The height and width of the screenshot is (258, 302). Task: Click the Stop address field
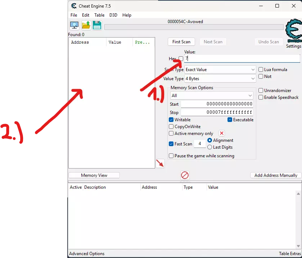coord(217,112)
